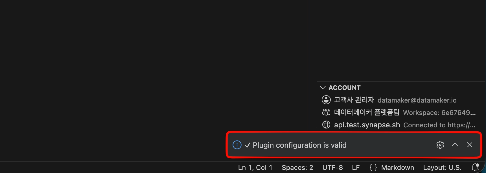Image resolution: width=486 pixels, height=173 pixels.
Task: Click the info icon in the notification
Action: click(x=237, y=145)
